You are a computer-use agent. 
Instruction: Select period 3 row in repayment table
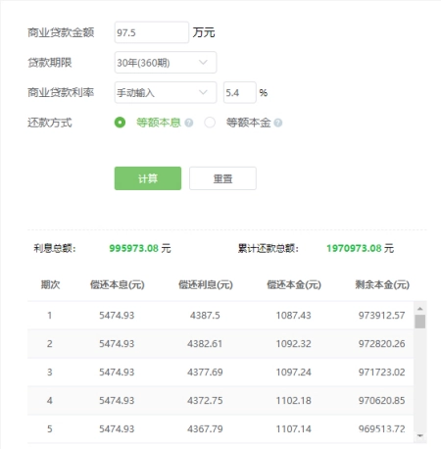point(220,373)
